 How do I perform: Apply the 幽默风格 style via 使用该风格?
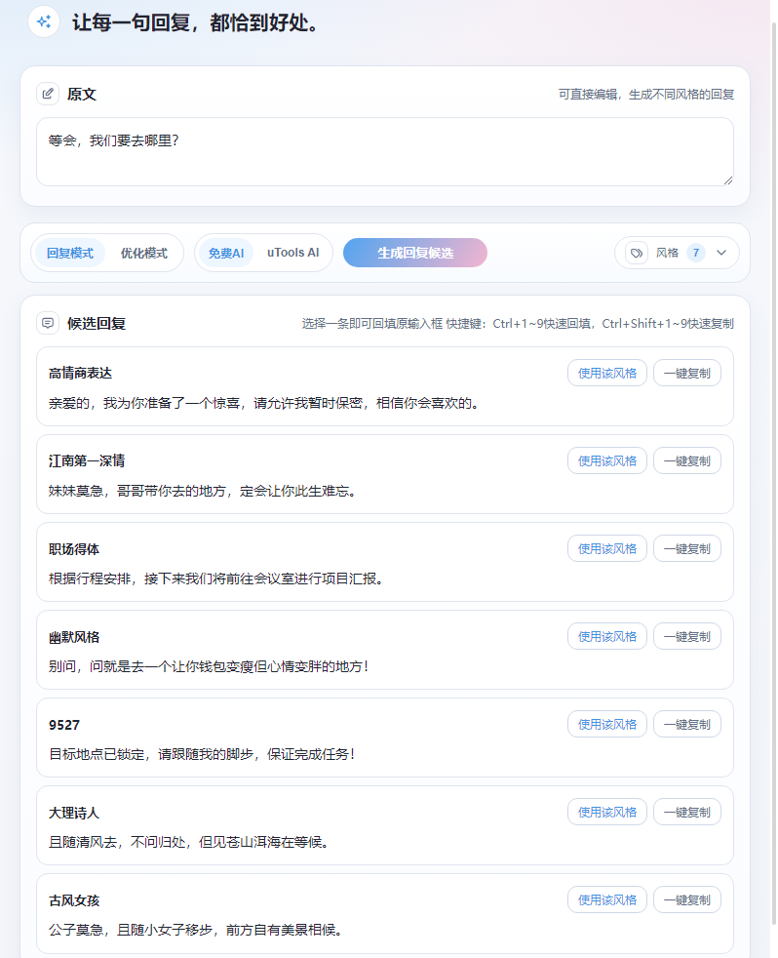(x=606, y=636)
